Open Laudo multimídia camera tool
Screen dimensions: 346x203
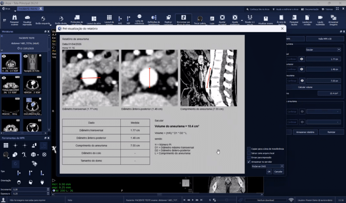tap(320, 20)
